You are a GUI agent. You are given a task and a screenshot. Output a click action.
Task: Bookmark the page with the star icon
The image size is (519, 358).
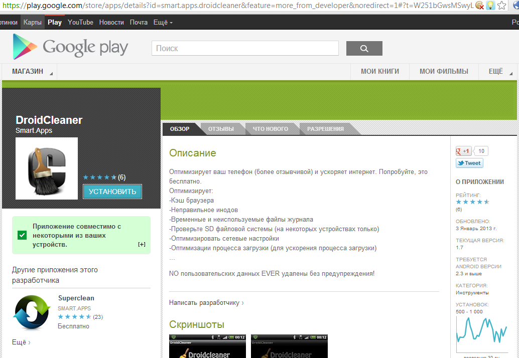pyautogui.click(x=501, y=6)
